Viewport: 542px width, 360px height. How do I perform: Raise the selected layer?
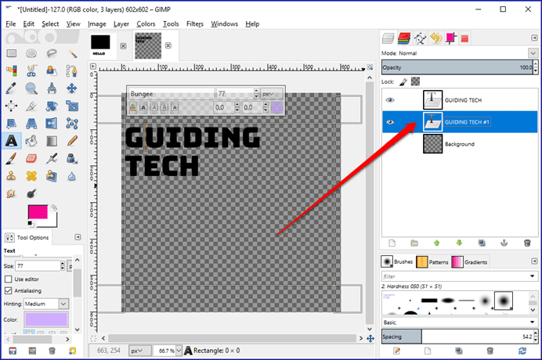(x=437, y=243)
